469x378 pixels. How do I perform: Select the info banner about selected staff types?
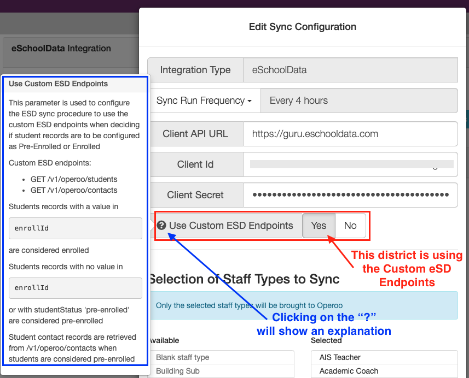[304, 306]
